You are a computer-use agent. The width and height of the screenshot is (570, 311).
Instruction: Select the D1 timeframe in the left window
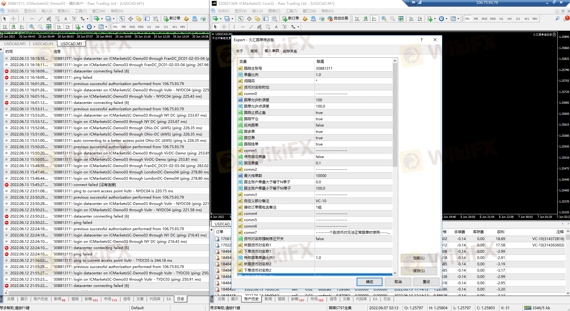coord(166,27)
